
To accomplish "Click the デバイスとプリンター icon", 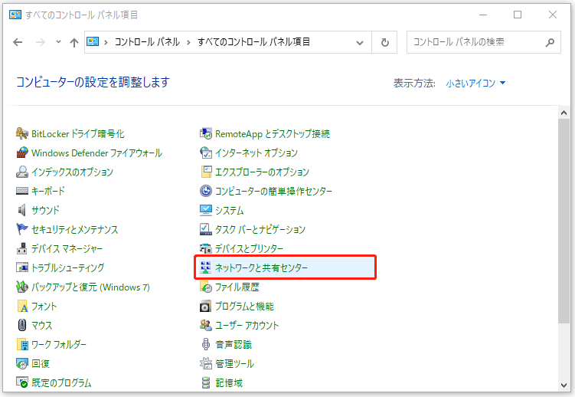I will tap(206, 248).
